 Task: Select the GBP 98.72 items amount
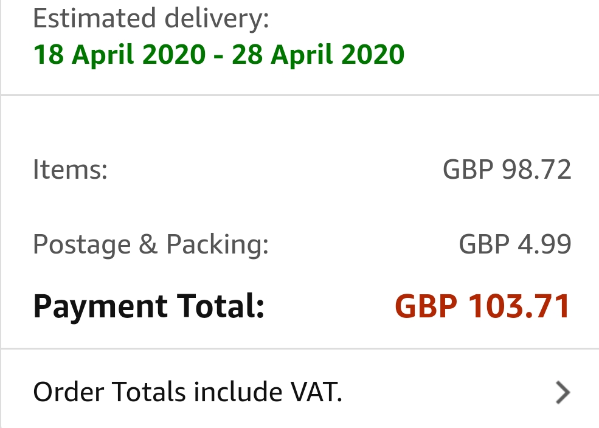click(x=507, y=170)
